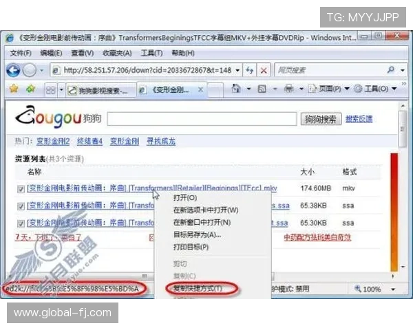
Task: Open the 收藏夹(A) menu
Action: pyautogui.click(x=117, y=53)
